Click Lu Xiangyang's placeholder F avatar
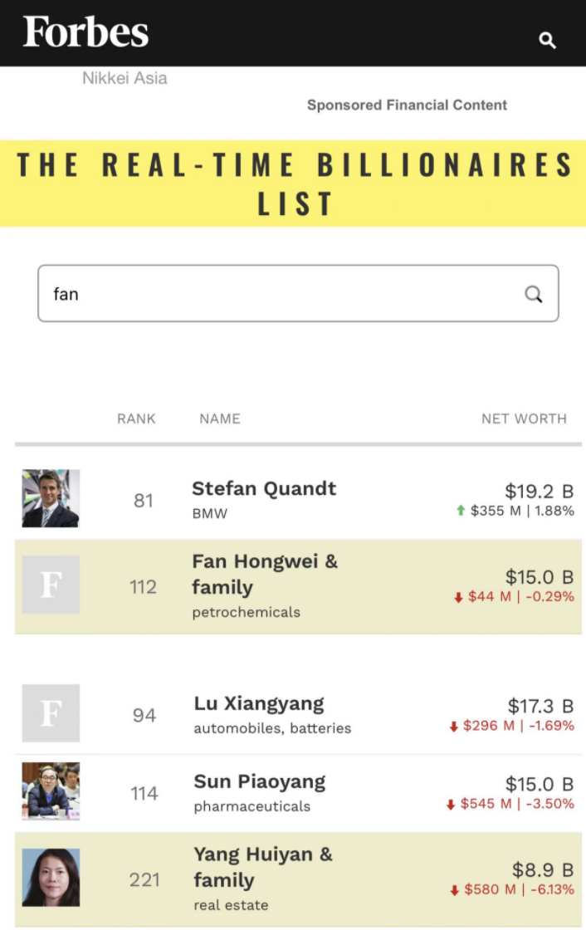Viewport: 586px width, 935px height. pyautogui.click(x=51, y=712)
